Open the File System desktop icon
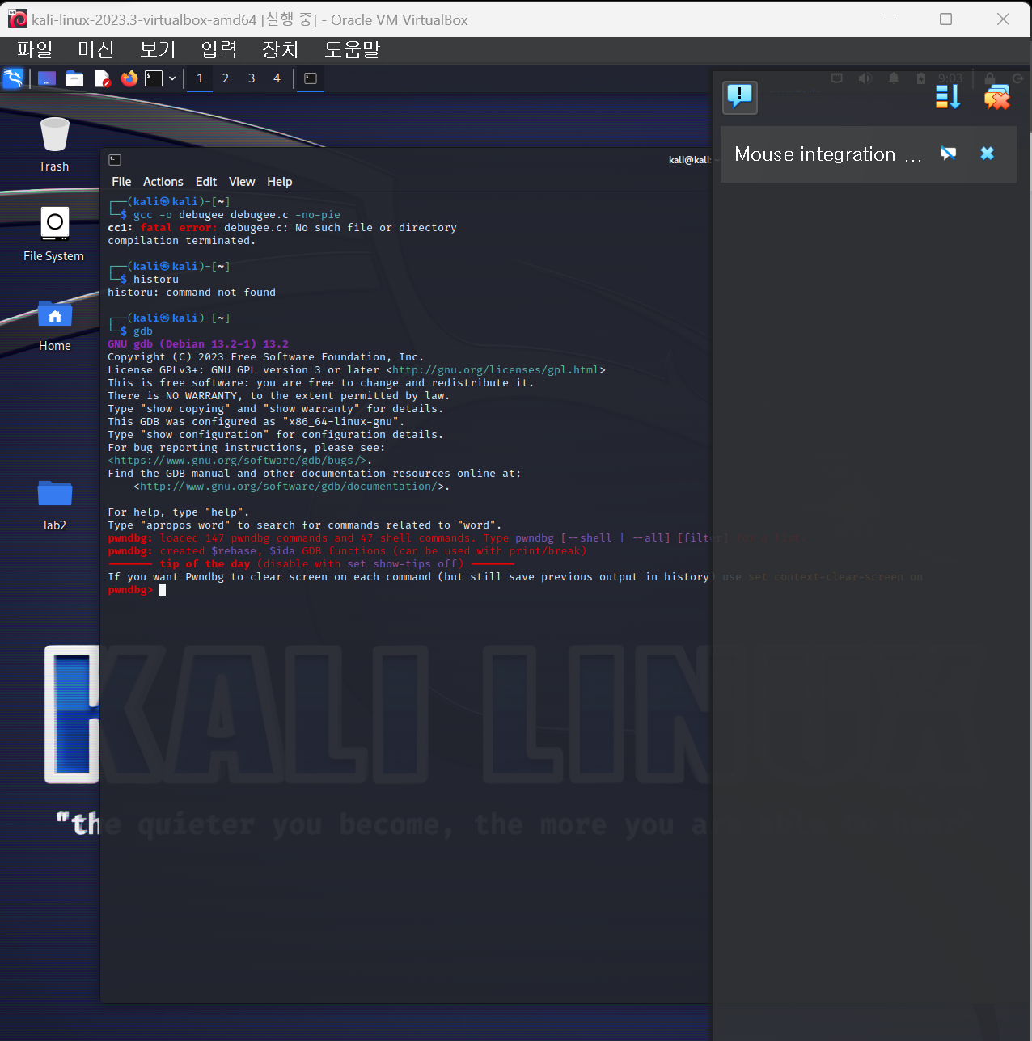The width and height of the screenshot is (1032, 1041). coord(54,234)
